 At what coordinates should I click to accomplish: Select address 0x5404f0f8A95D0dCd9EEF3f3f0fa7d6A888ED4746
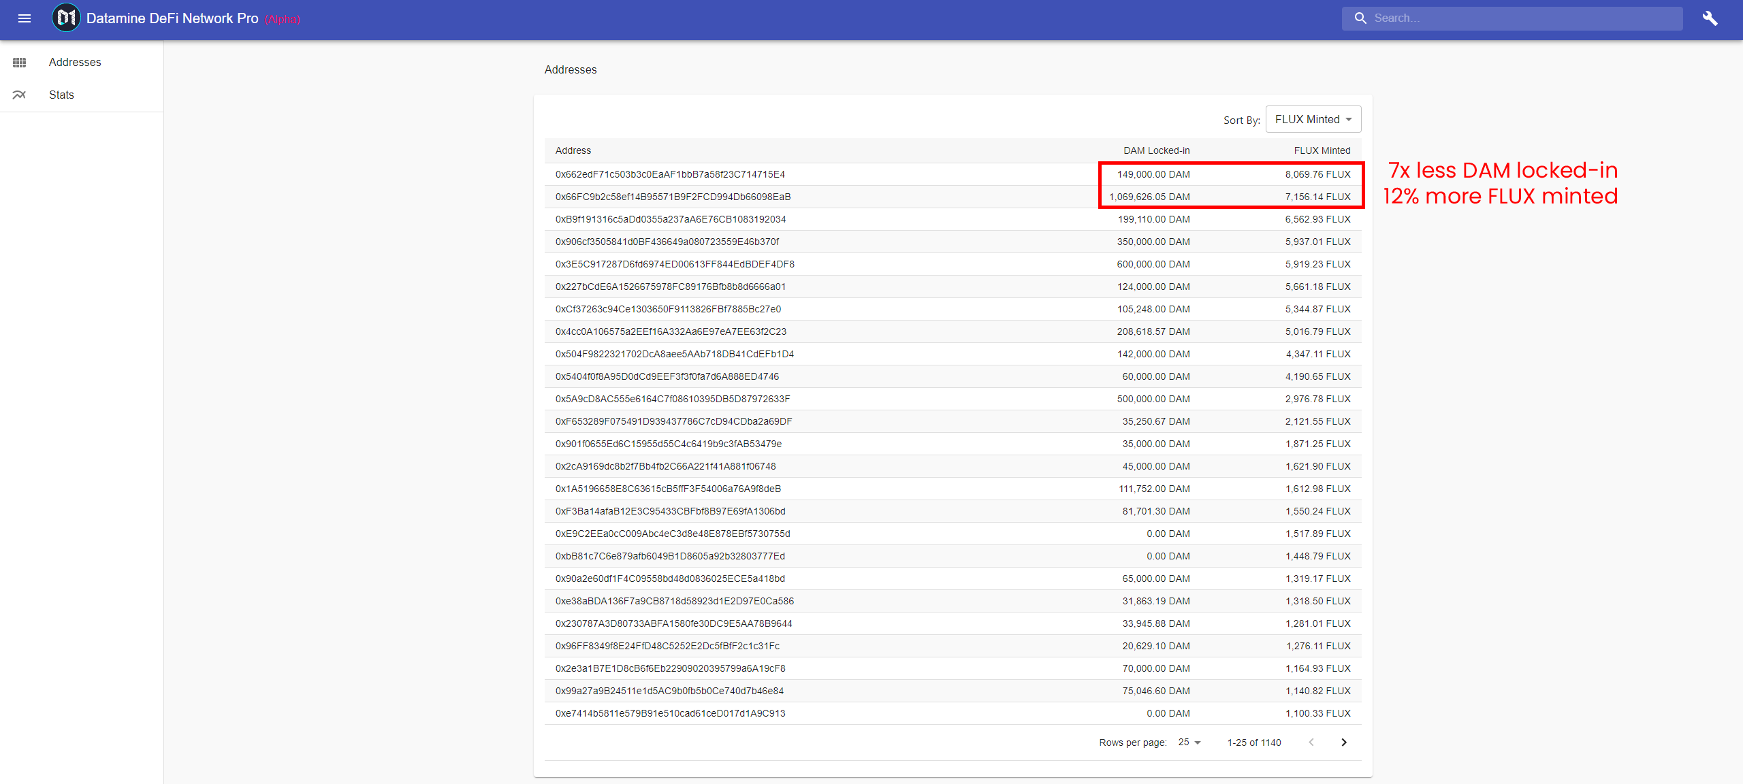(x=667, y=376)
